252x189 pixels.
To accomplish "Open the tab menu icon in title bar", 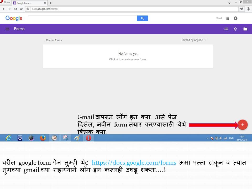I will pos(229,3).
